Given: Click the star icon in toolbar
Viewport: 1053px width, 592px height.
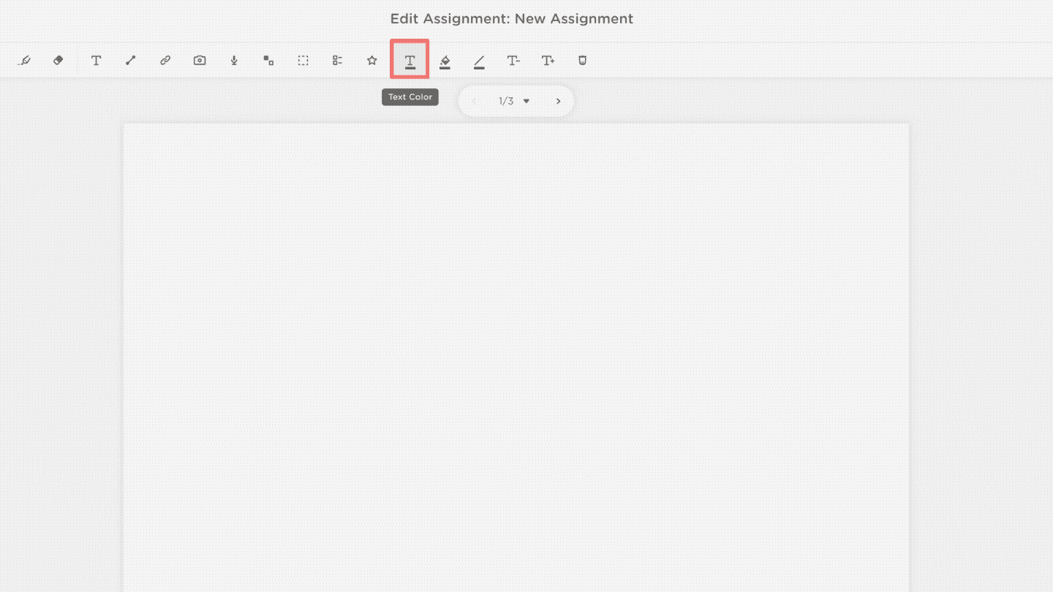Looking at the screenshot, I should (x=371, y=61).
